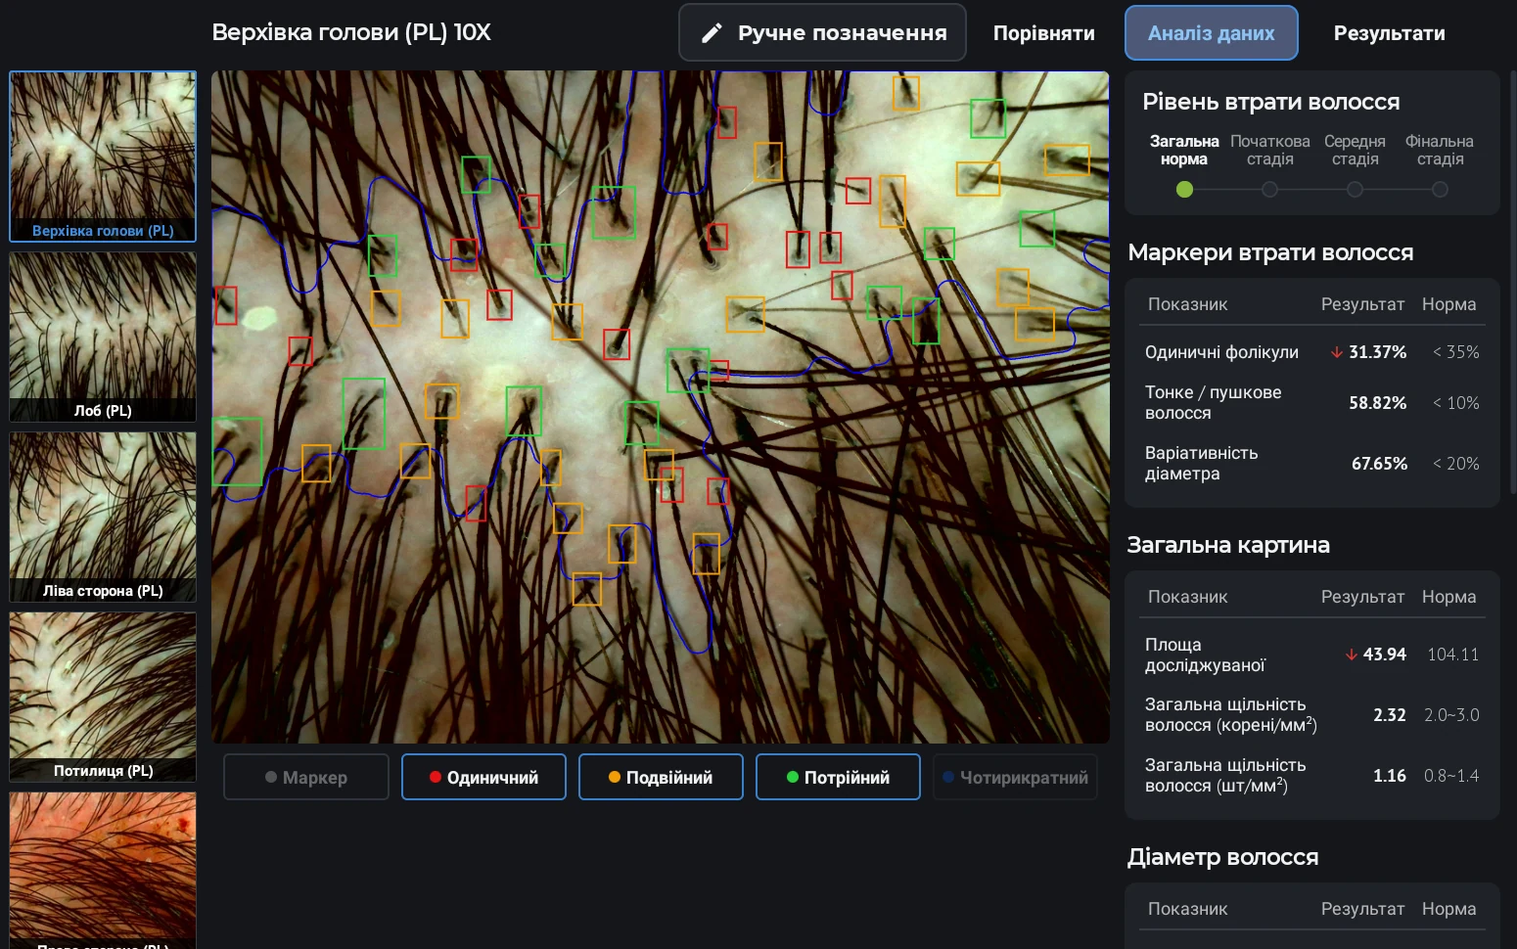The width and height of the screenshot is (1517, 949).
Task: Toggle the Потрійний follicle filter
Action: [x=838, y=777]
